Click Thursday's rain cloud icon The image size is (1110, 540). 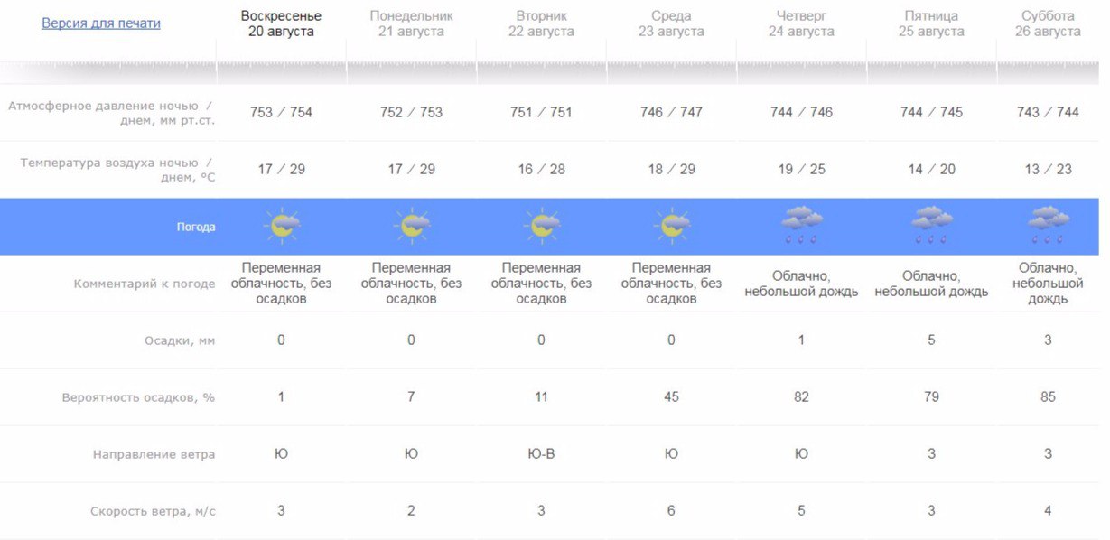pyautogui.click(x=801, y=226)
